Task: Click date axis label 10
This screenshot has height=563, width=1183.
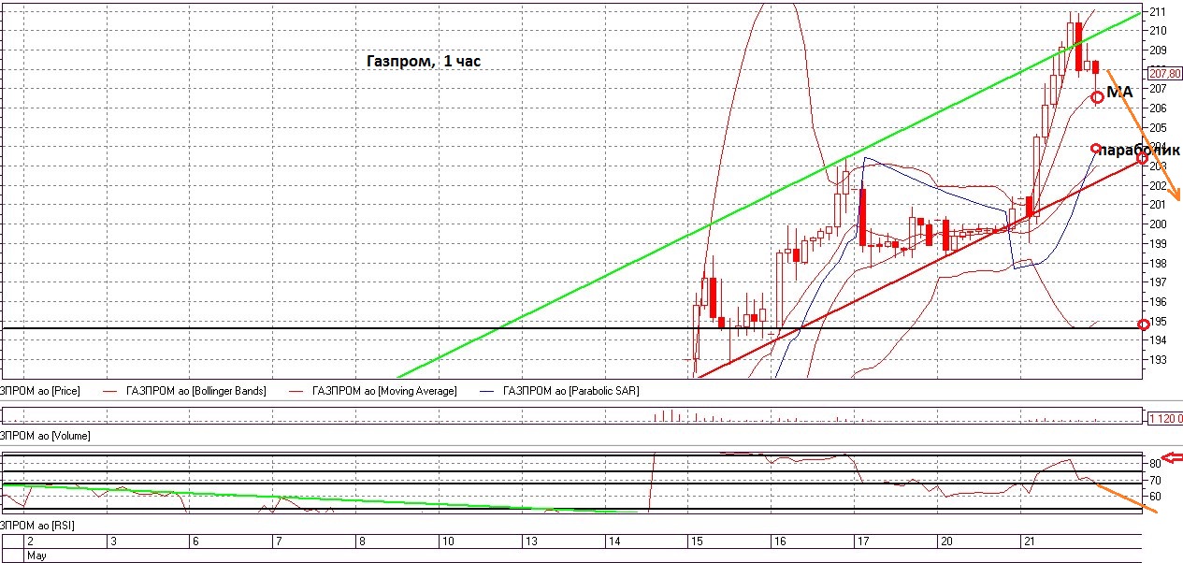Action: (447, 541)
